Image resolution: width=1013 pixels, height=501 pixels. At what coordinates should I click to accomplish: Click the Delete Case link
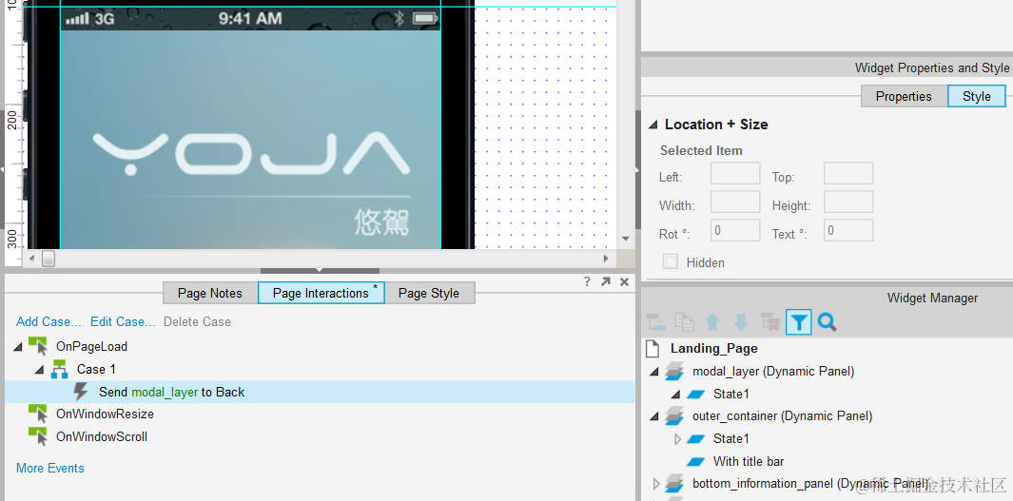click(197, 321)
